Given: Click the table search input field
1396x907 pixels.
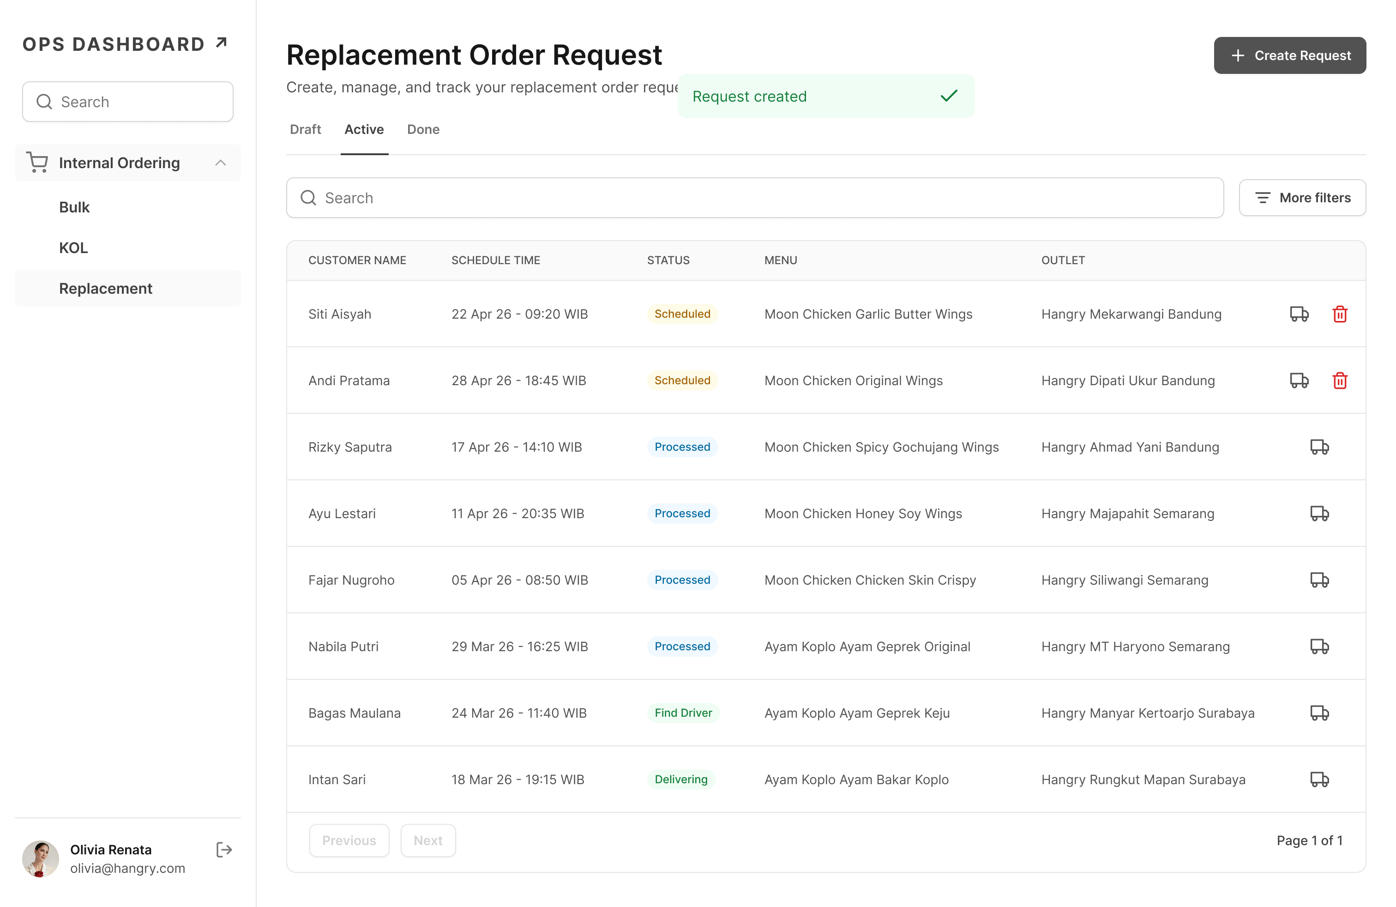Looking at the screenshot, I should pos(755,198).
